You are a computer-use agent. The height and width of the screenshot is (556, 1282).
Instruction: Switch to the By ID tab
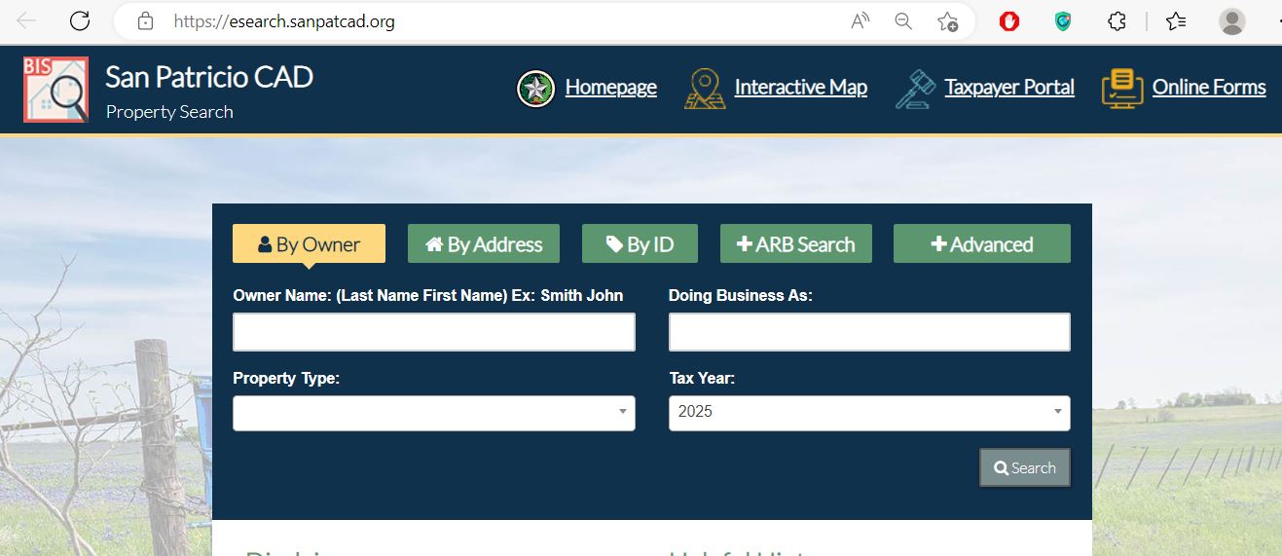point(641,243)
